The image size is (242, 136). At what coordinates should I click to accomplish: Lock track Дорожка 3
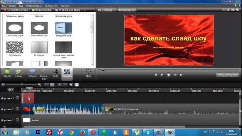17,98
